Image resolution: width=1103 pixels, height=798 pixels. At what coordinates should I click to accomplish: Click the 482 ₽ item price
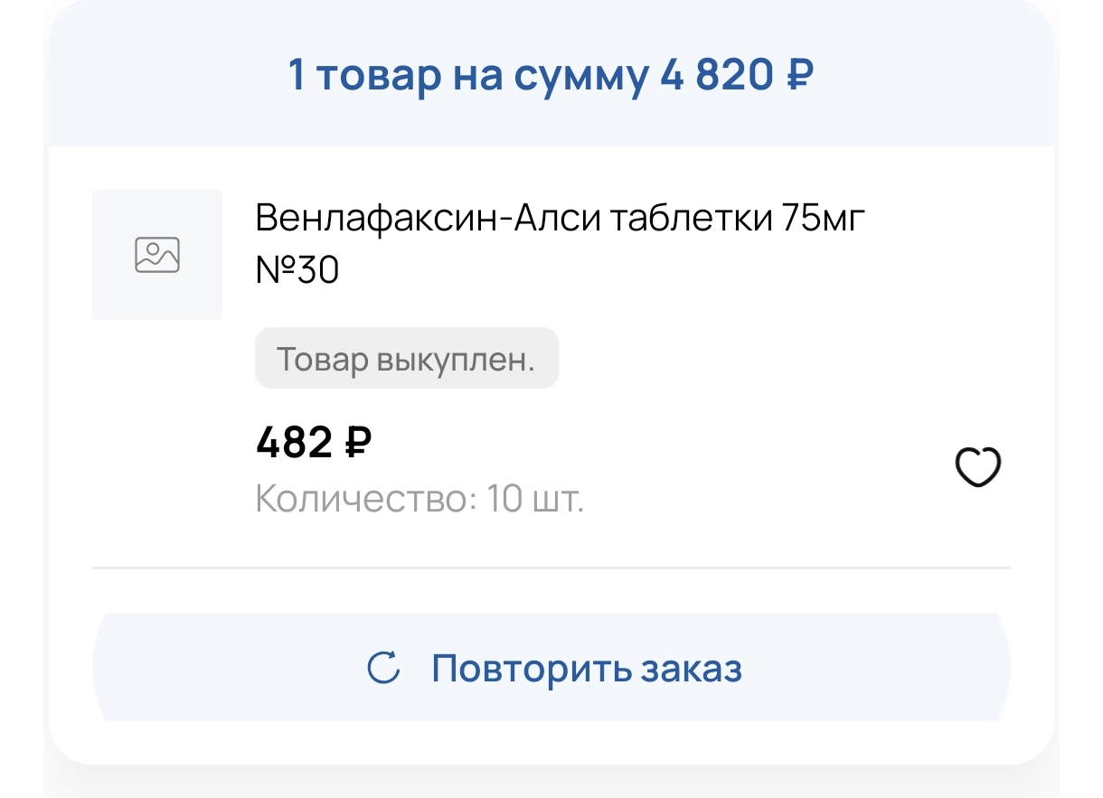click(x=314, y=443)
